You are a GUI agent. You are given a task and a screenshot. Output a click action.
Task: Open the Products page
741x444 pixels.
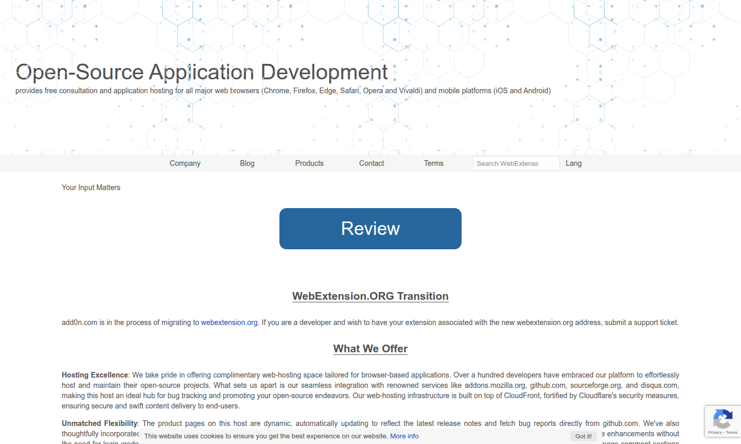coord(309,163)
